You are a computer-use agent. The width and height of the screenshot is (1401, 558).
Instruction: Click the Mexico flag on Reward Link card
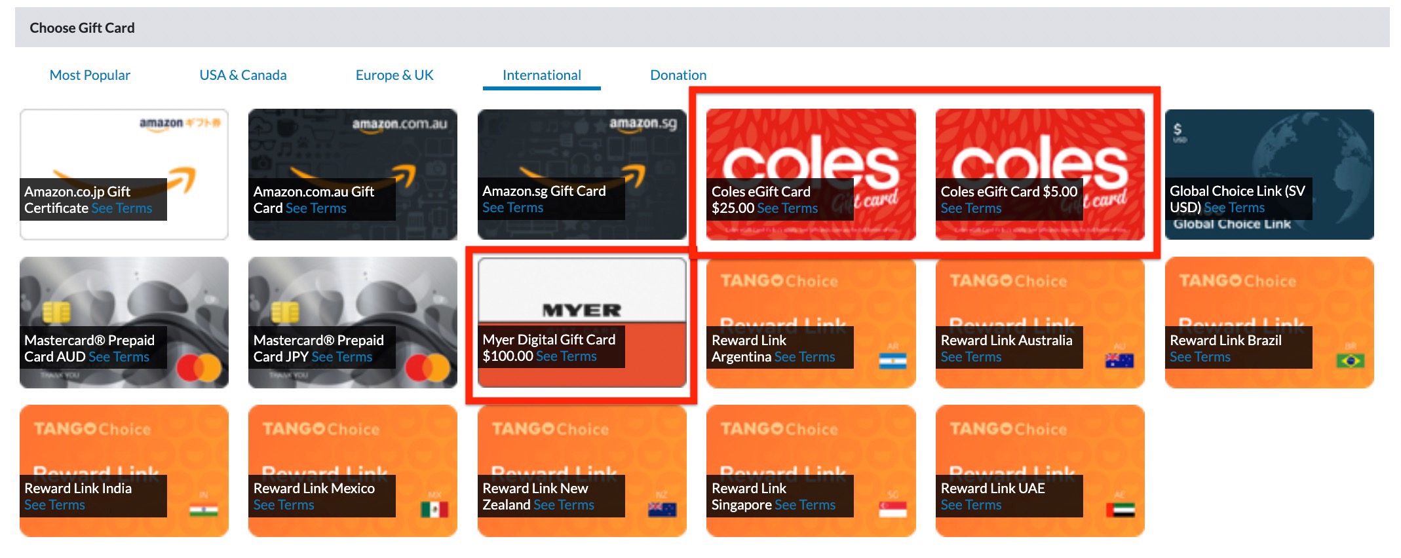click(434, 510)
